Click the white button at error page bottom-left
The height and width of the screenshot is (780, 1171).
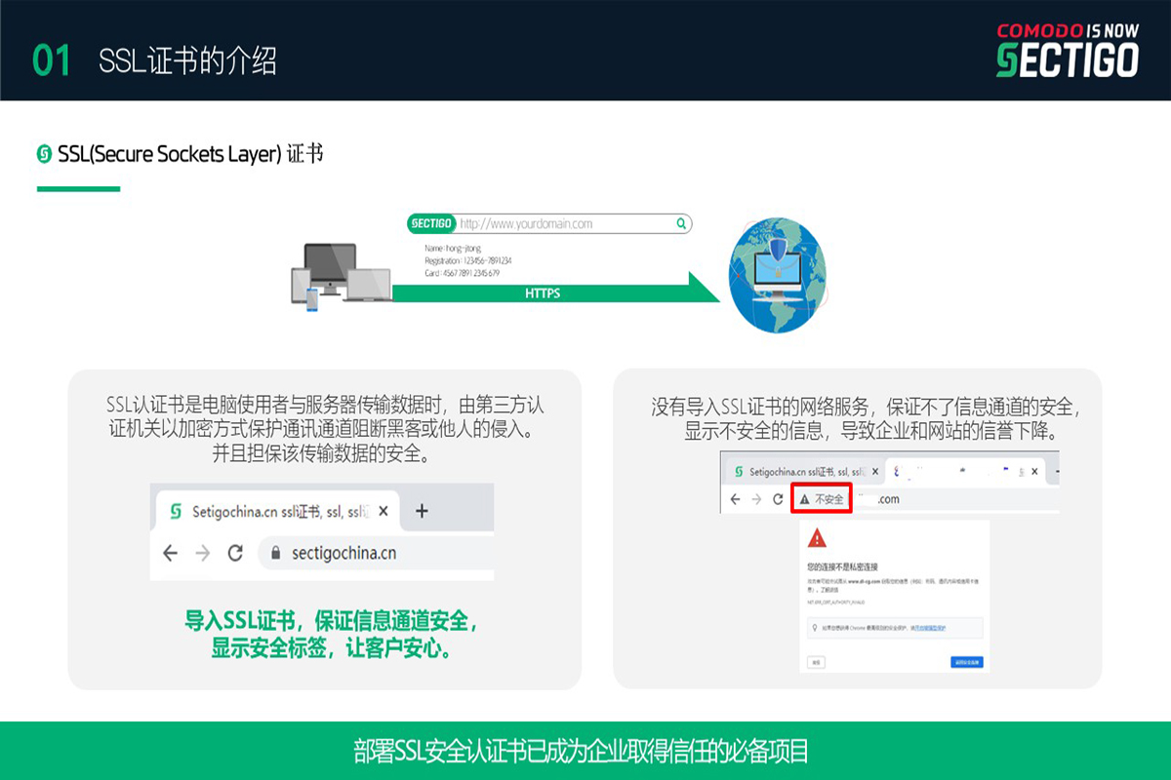tap(816, 662)
